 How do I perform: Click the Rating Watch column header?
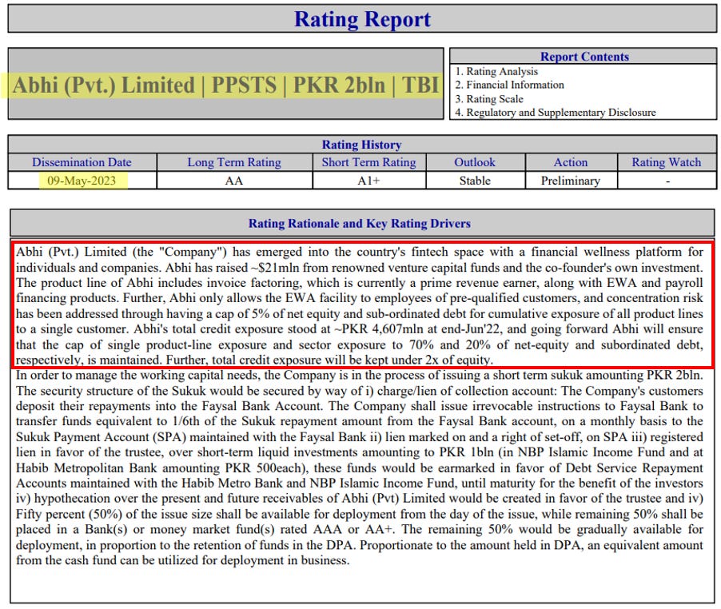click(667, 162)
